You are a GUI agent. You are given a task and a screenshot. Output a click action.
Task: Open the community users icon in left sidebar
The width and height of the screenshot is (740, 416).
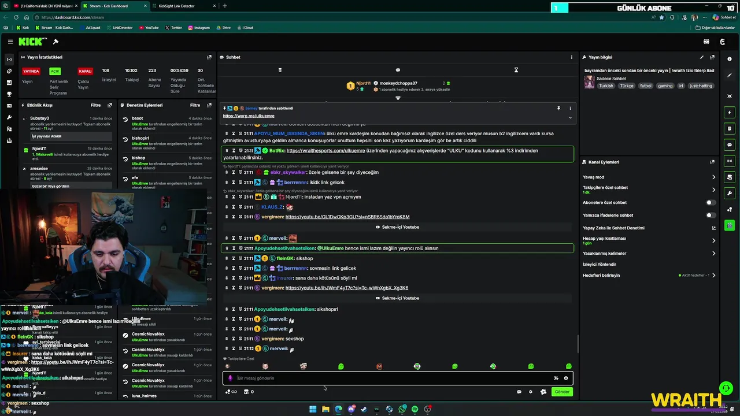tap(9, 129)
